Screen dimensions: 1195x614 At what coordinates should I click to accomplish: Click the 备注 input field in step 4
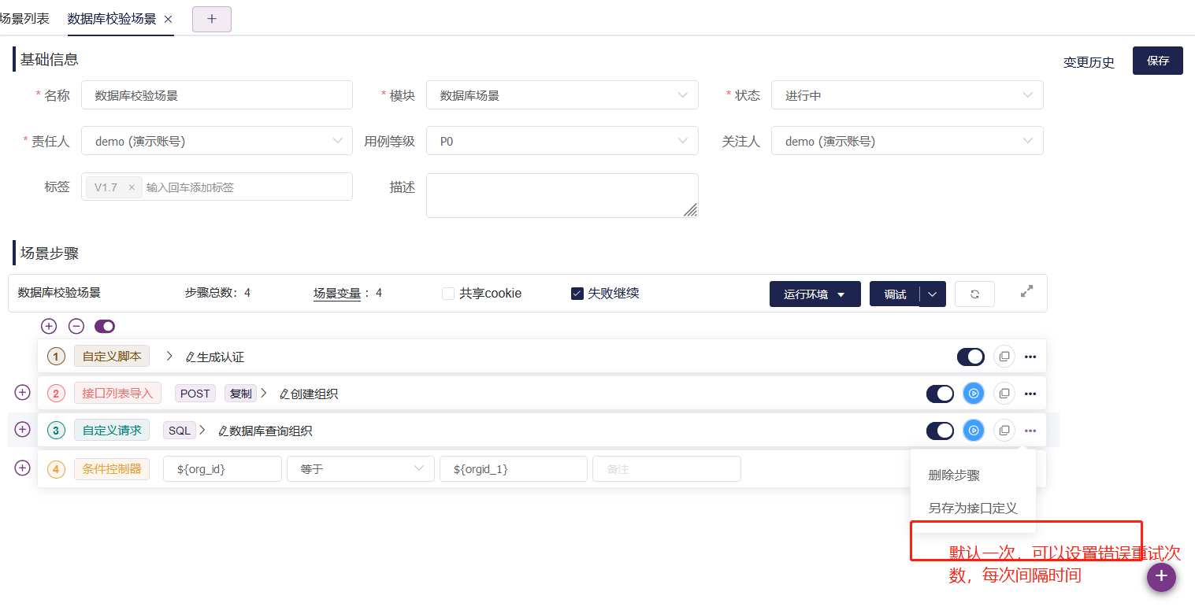click(x=666, y=468)
